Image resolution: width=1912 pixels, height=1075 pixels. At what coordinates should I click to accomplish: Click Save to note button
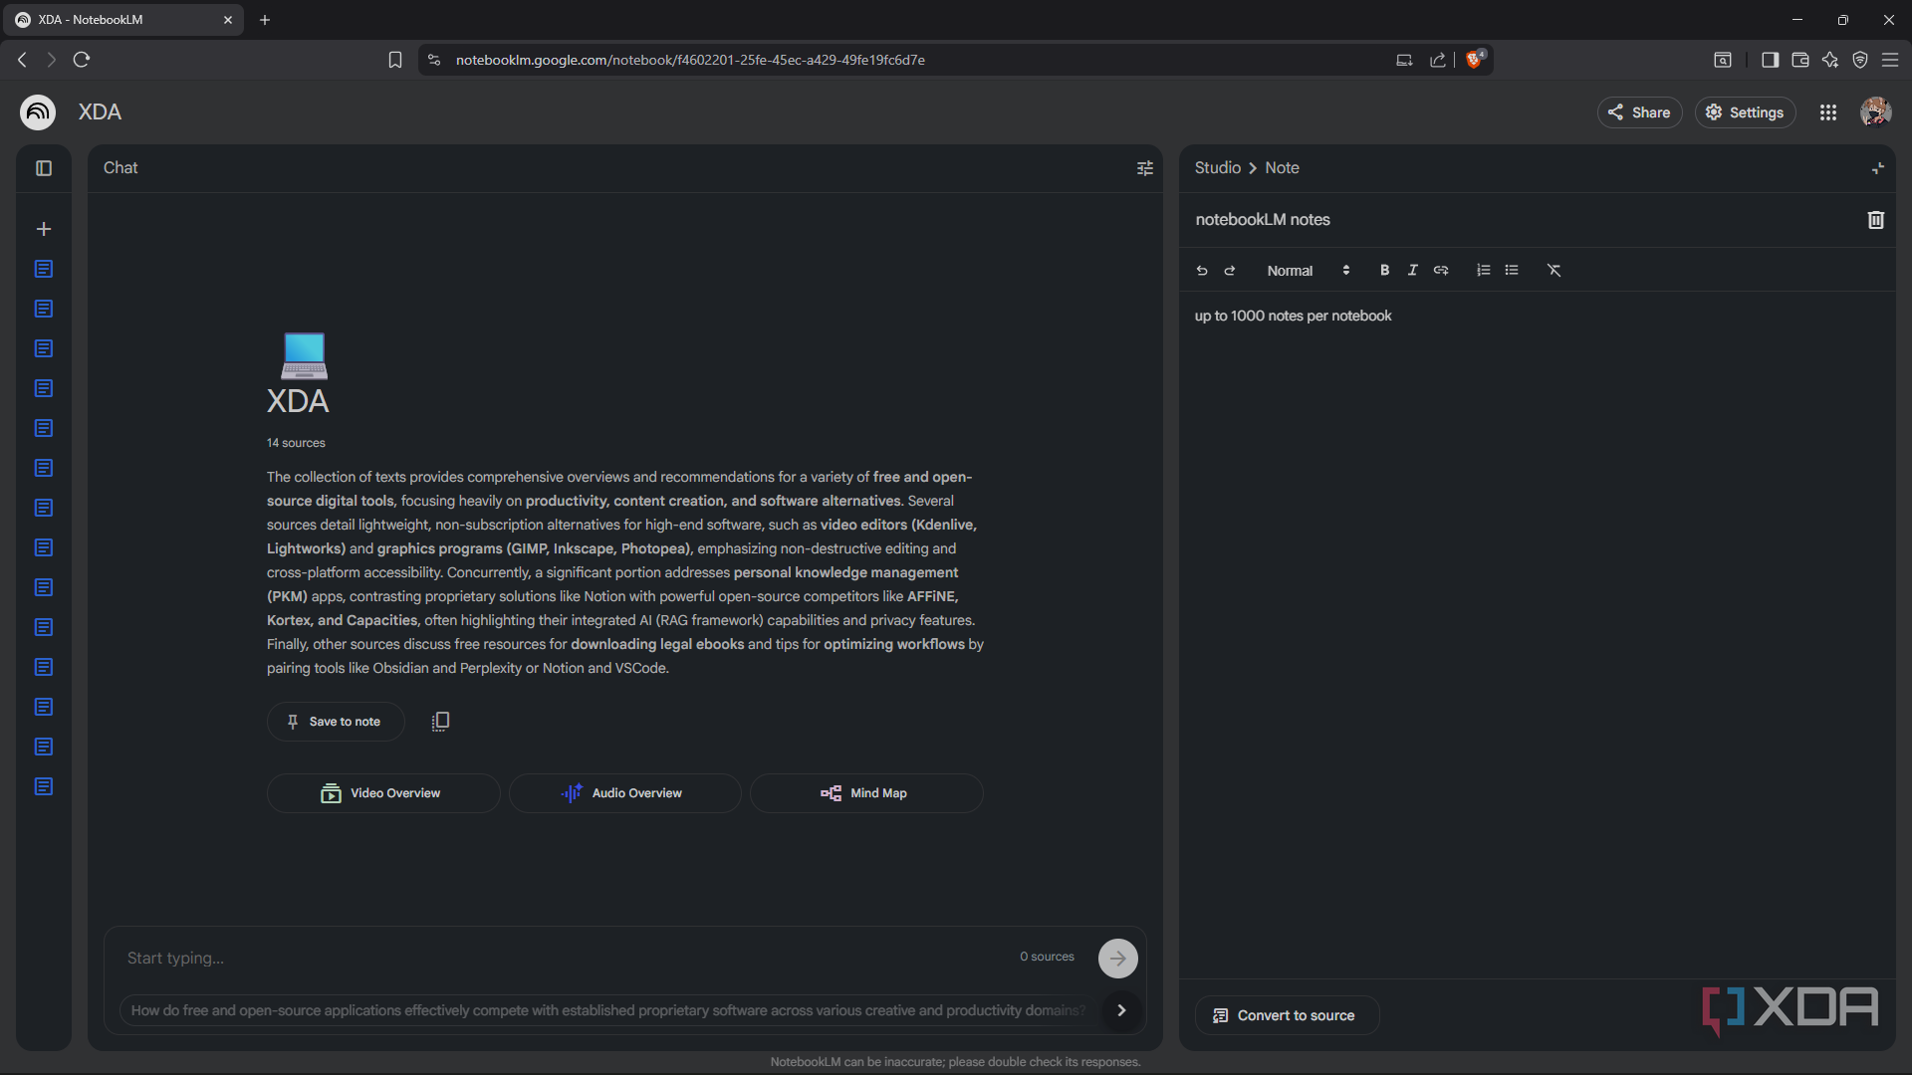tap(336, 722)
